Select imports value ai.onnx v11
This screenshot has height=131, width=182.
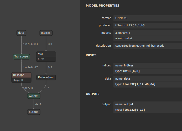[148, 33]
